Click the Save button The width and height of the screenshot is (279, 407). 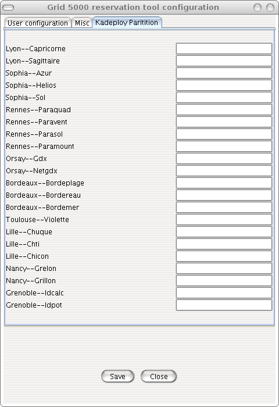(117, 376)
